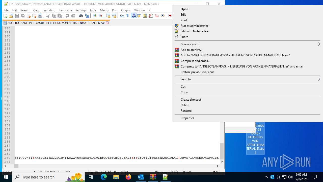Open the Language menu
The image size is (323, 182).
65,10
